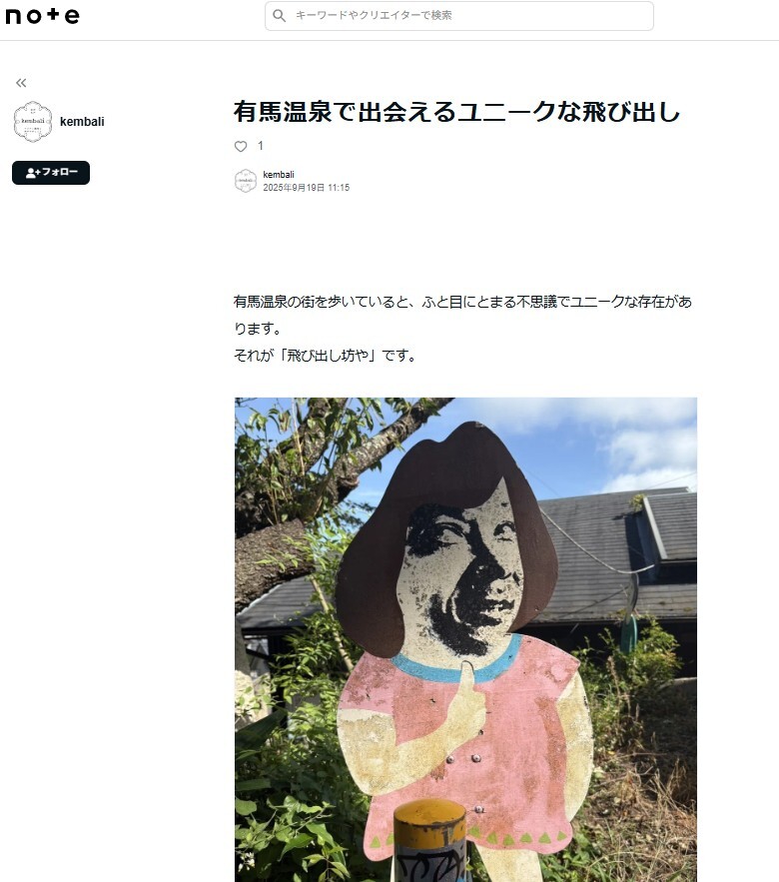This screenshot has width=779, height=882.
Task: Open kembali author link under title
Action: coord(279,175)
